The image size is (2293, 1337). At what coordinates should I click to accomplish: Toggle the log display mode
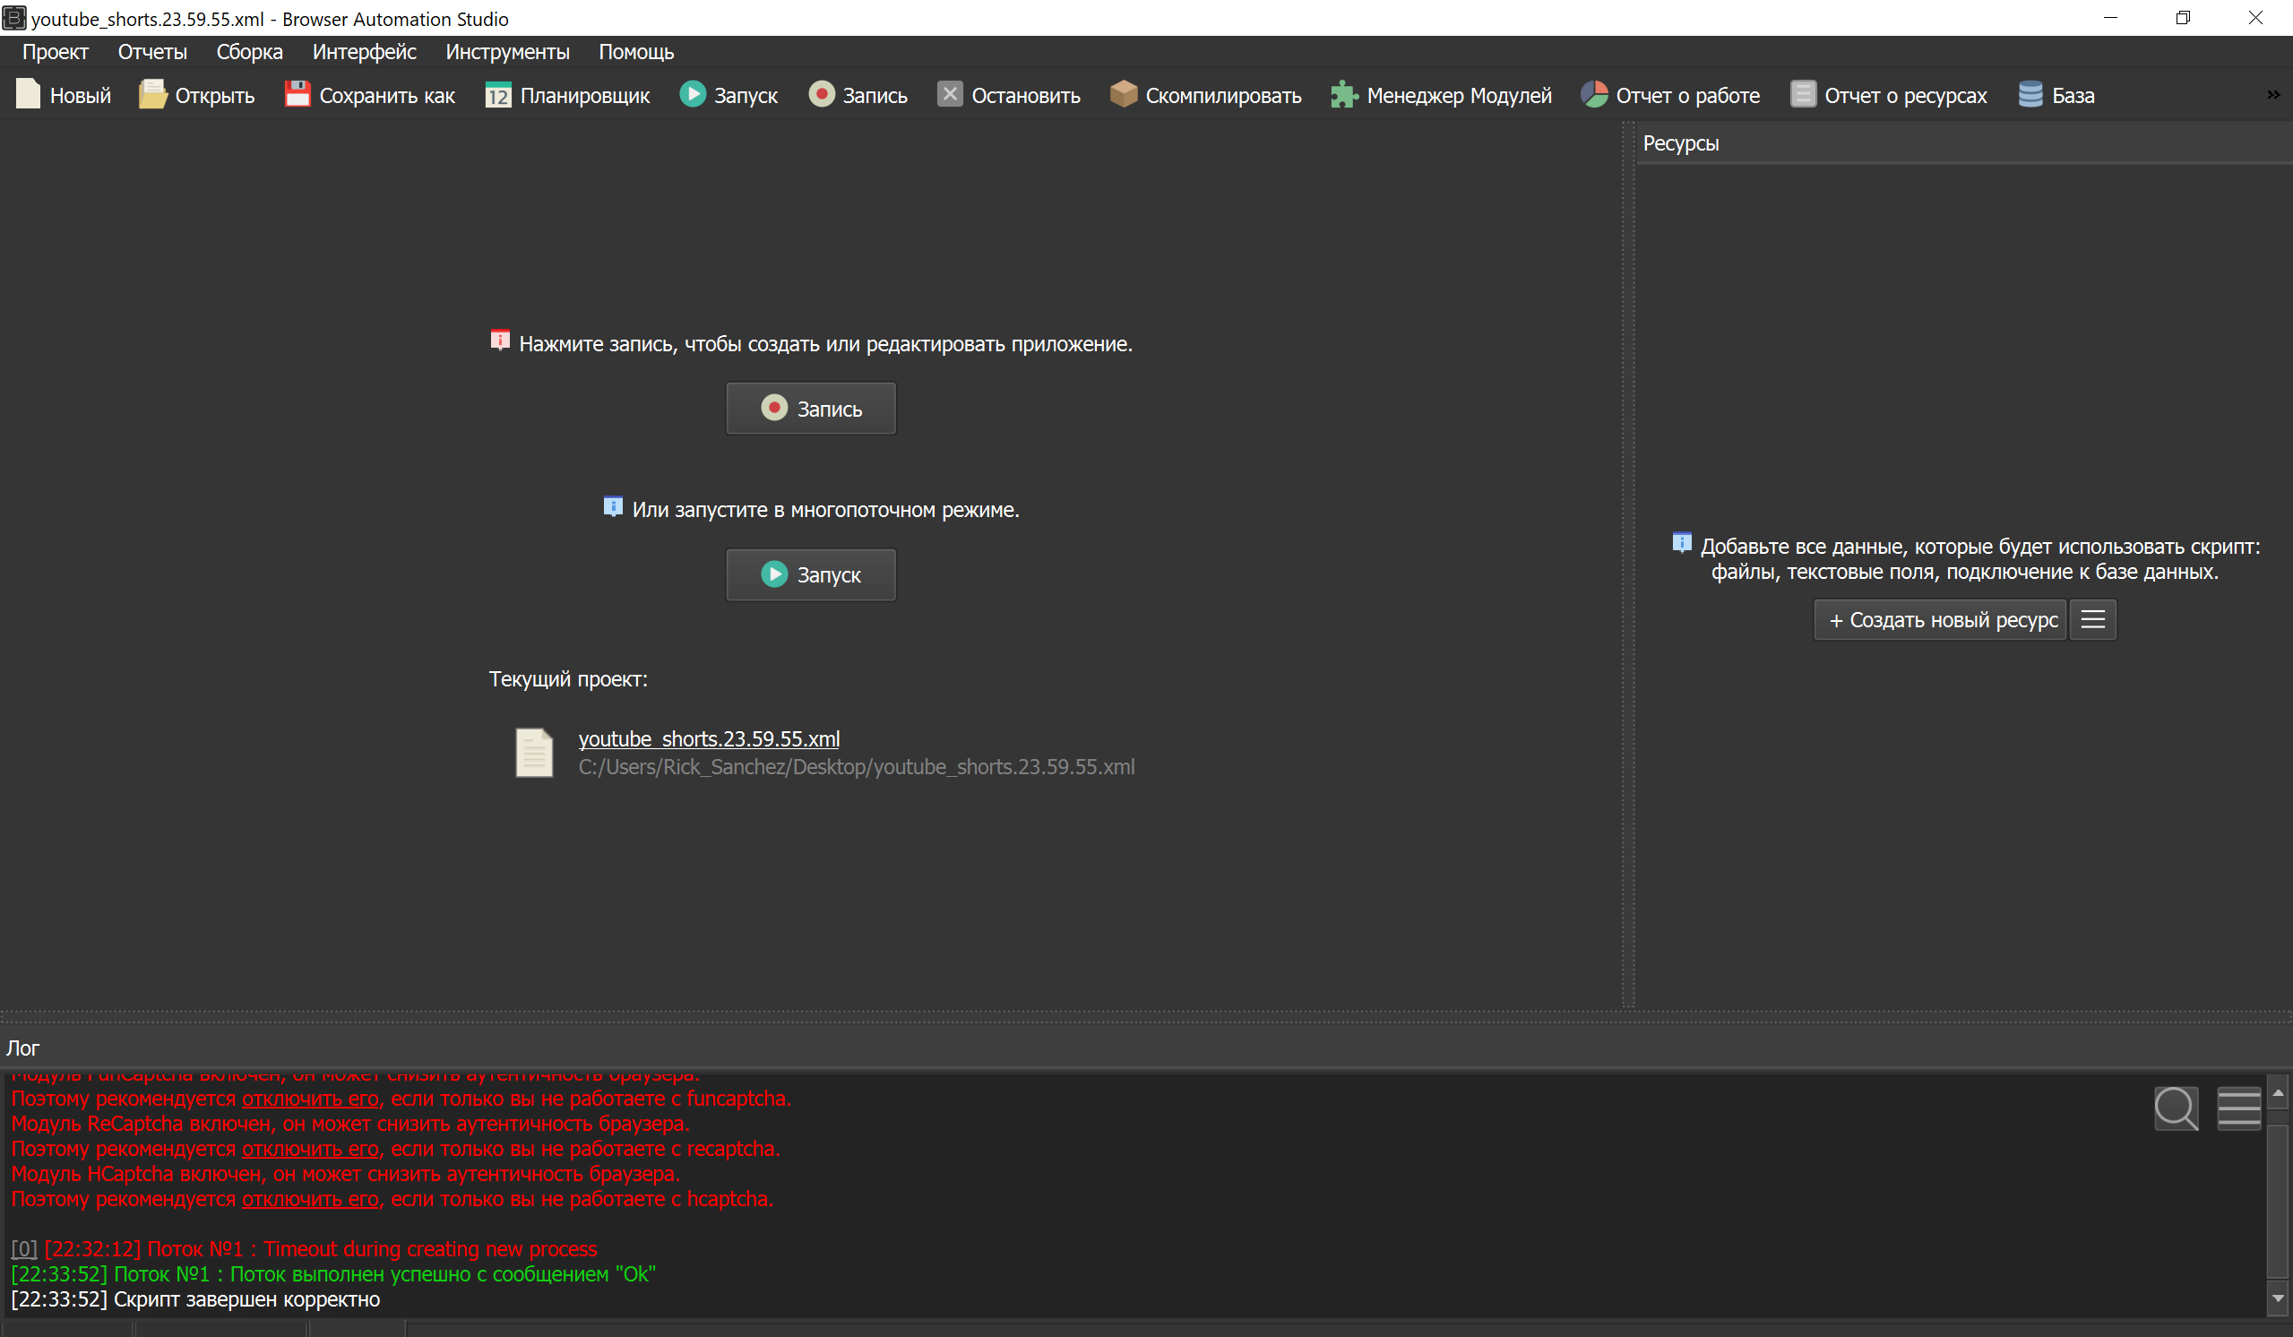pos(2239,1108)
